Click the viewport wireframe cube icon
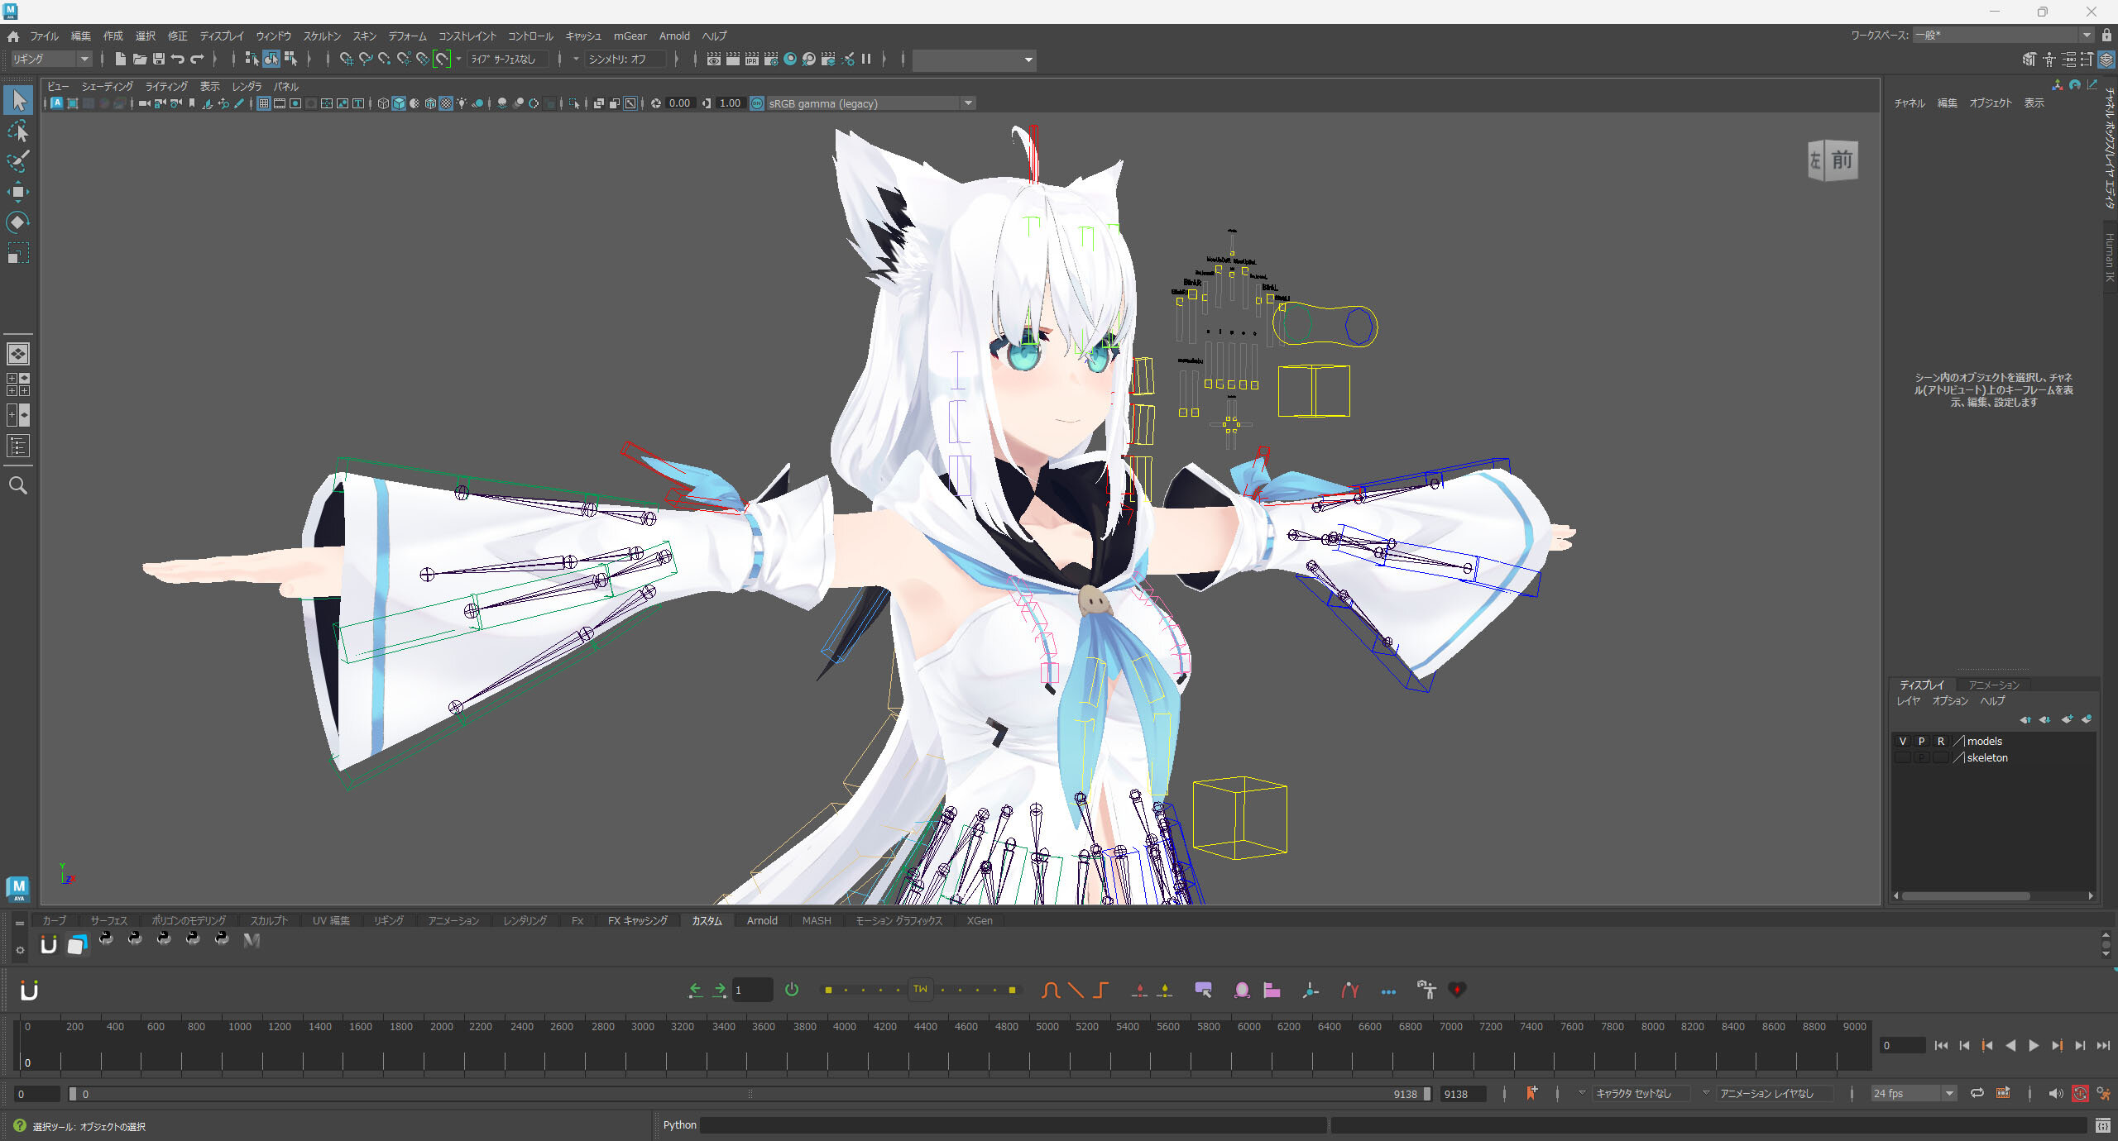Screen dimensions: 2118x1141 tap(383, 103)
